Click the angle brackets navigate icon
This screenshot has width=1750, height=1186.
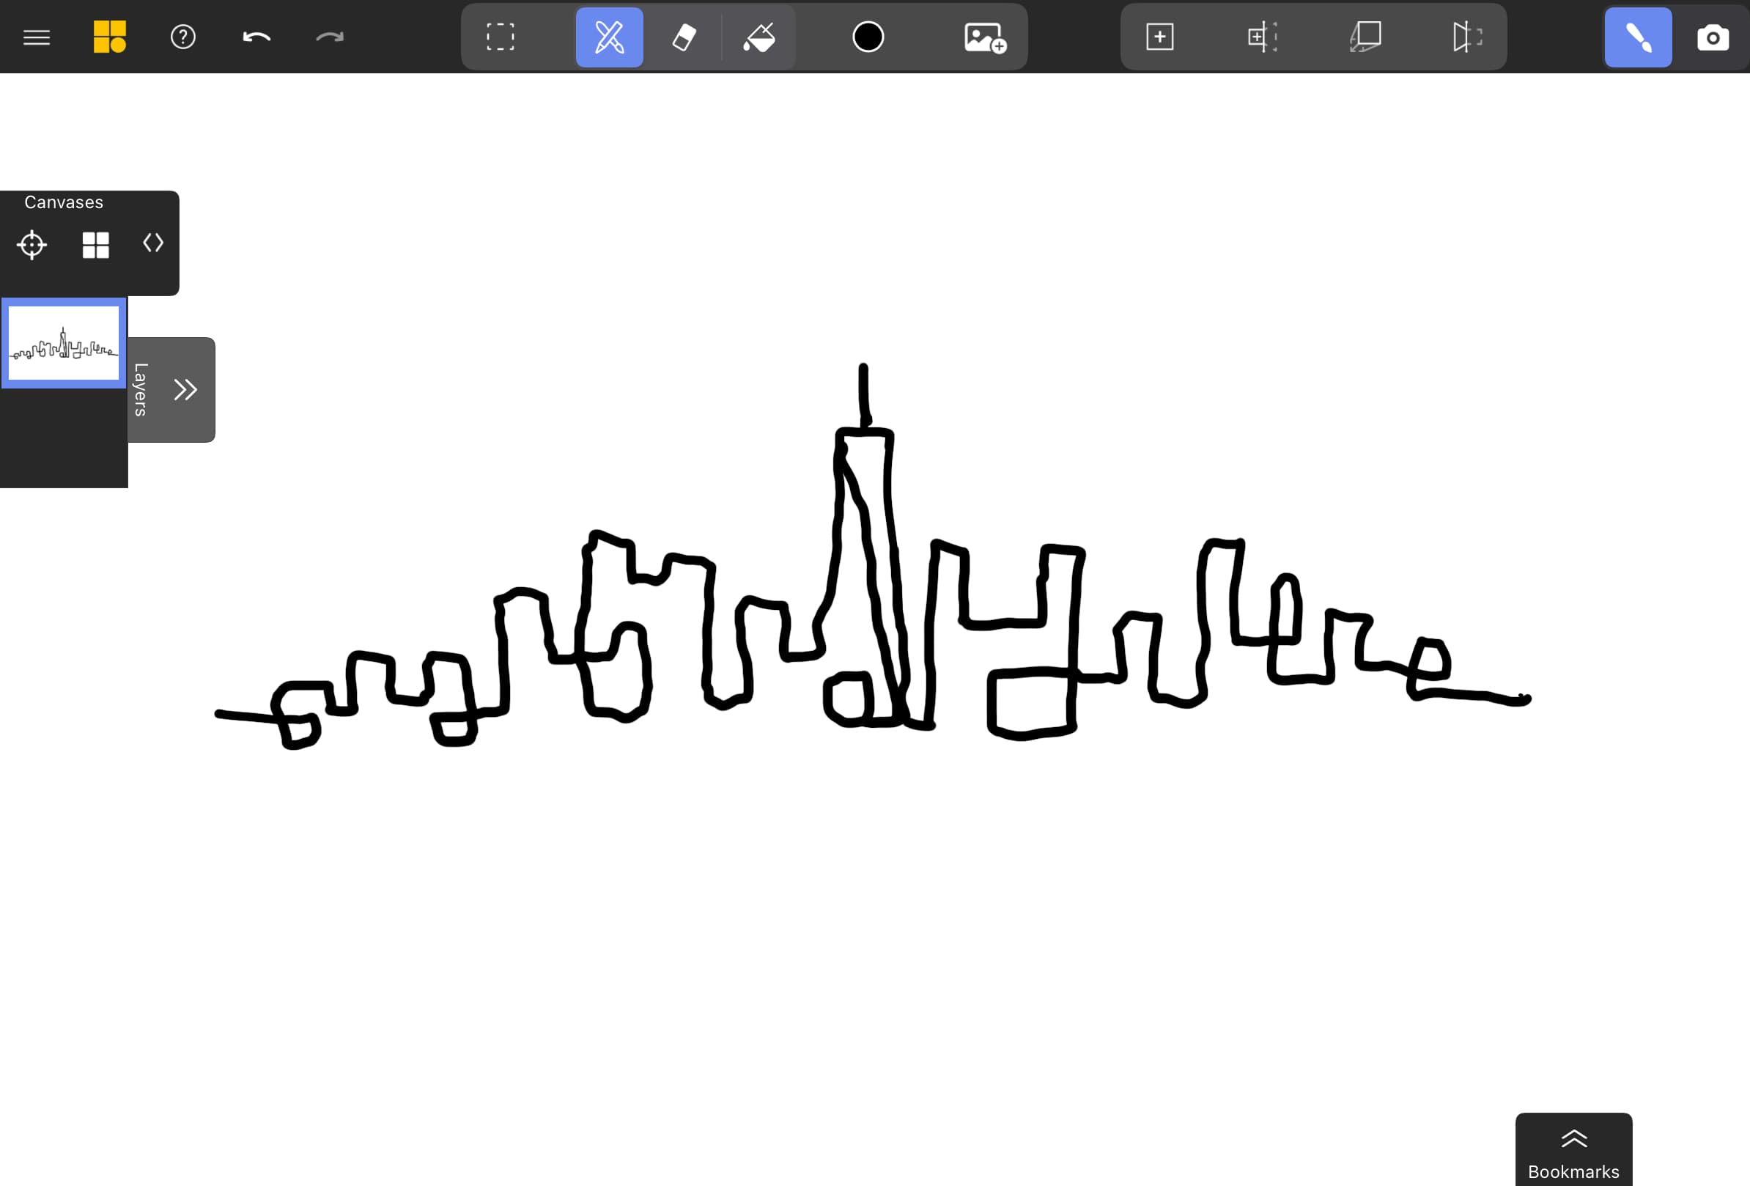click(x=153, y=243)
